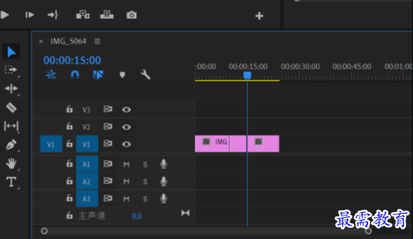The width and height of the screenshot is (413, 239).
Task: Open the Button Editor plus icon
Action: click(259, 16)
